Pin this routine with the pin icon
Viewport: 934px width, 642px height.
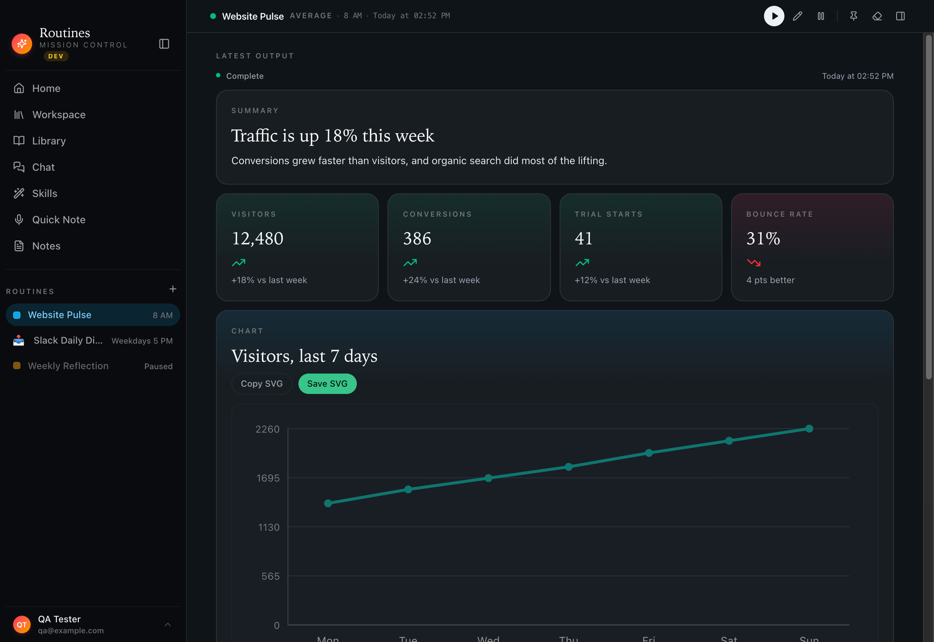coord(854,16)
